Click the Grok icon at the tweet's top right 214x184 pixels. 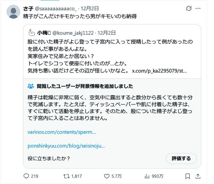pyautogui.click(x=189, y=9)
